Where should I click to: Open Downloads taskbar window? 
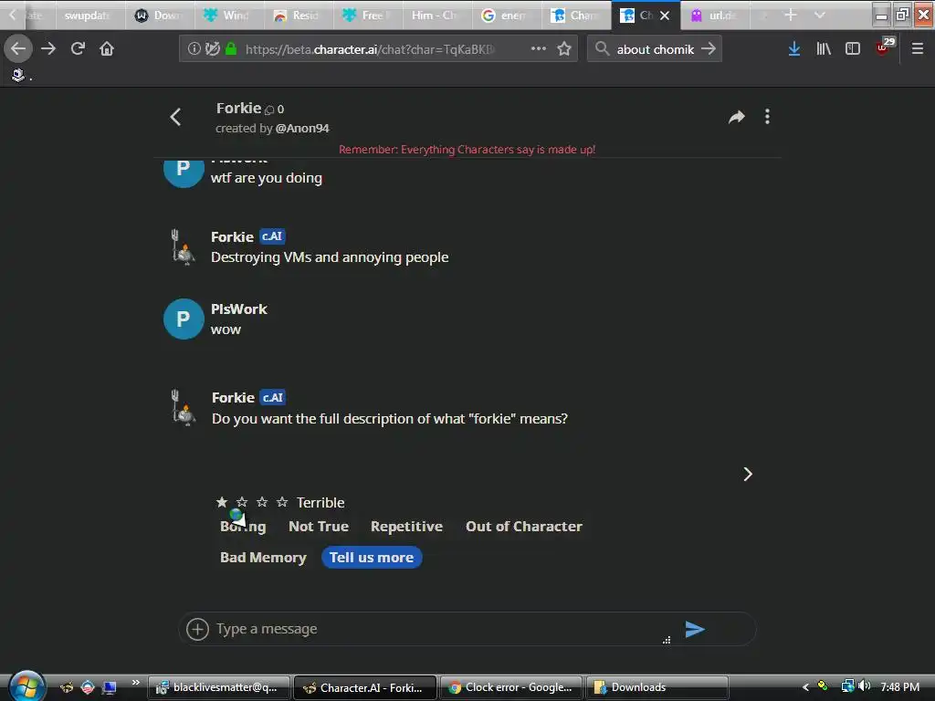click(657, 687)
